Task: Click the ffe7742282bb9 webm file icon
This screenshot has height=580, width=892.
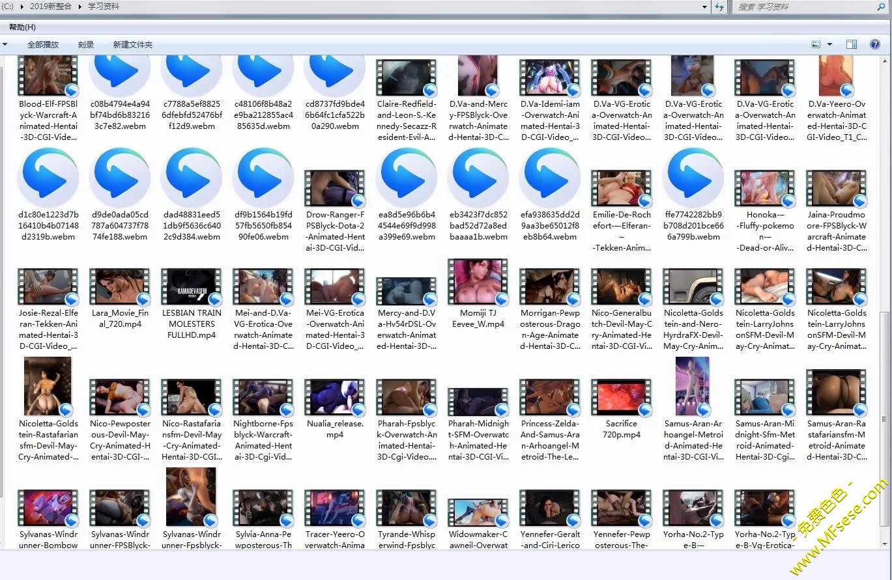Action: click(x=693, y=177)
